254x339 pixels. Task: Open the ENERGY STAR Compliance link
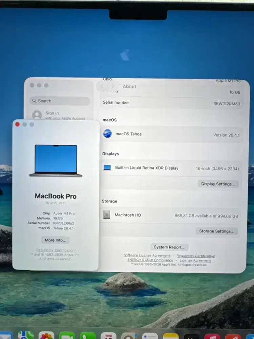[x=150, y=260]
